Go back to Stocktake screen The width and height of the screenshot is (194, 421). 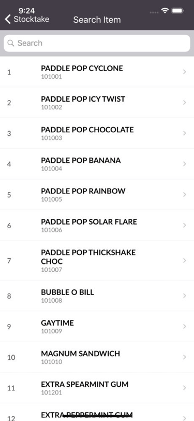(27, 19)
